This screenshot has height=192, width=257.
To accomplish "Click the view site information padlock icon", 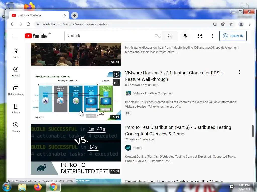I will tap(38, 24).
